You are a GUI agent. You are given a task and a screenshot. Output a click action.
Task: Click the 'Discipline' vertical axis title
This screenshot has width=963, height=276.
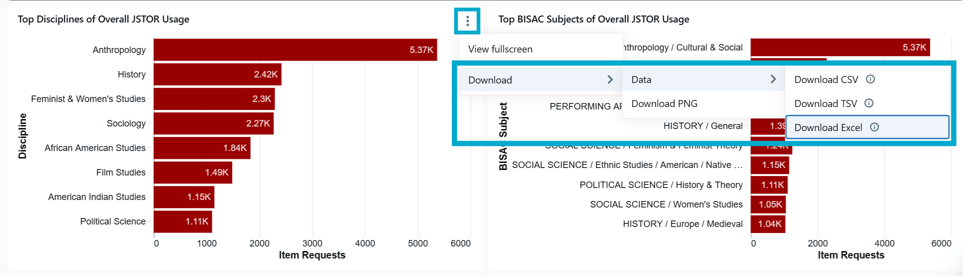[x=23, y=135]
